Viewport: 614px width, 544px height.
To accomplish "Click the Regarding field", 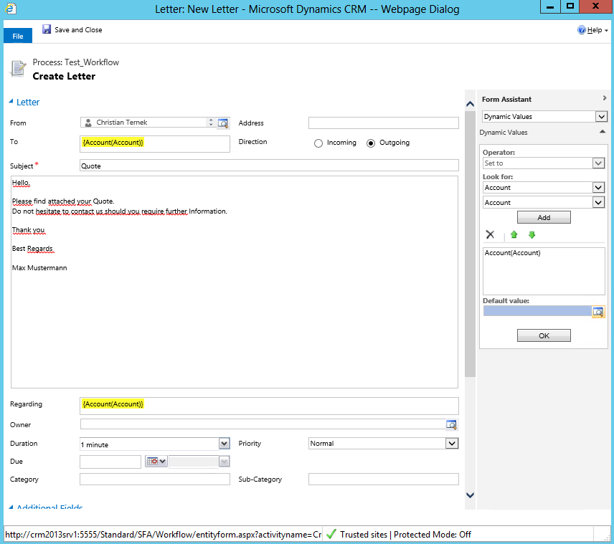I will pyautogui.click(x=269, y=406).
